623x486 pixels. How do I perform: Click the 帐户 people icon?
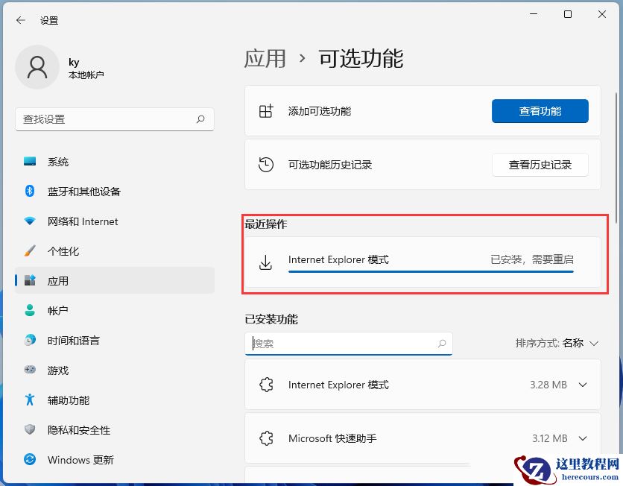click(30, 311)
